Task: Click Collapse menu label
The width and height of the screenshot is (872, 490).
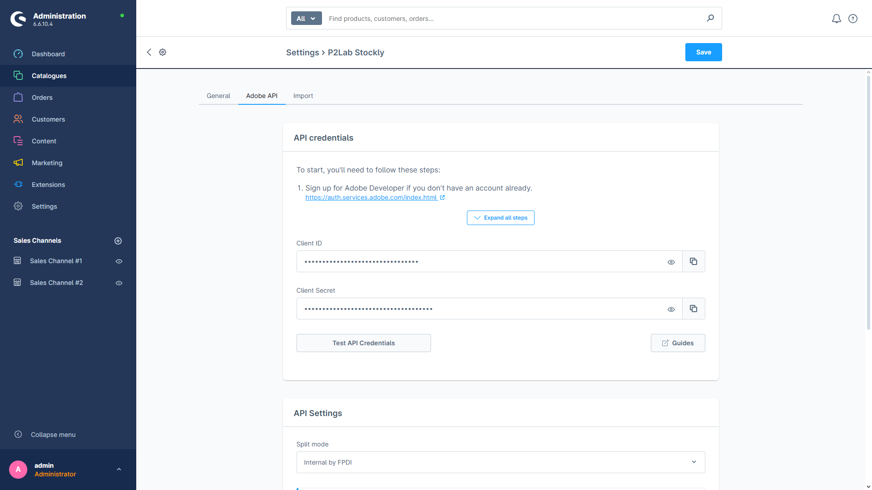Action: pos(53,435)
